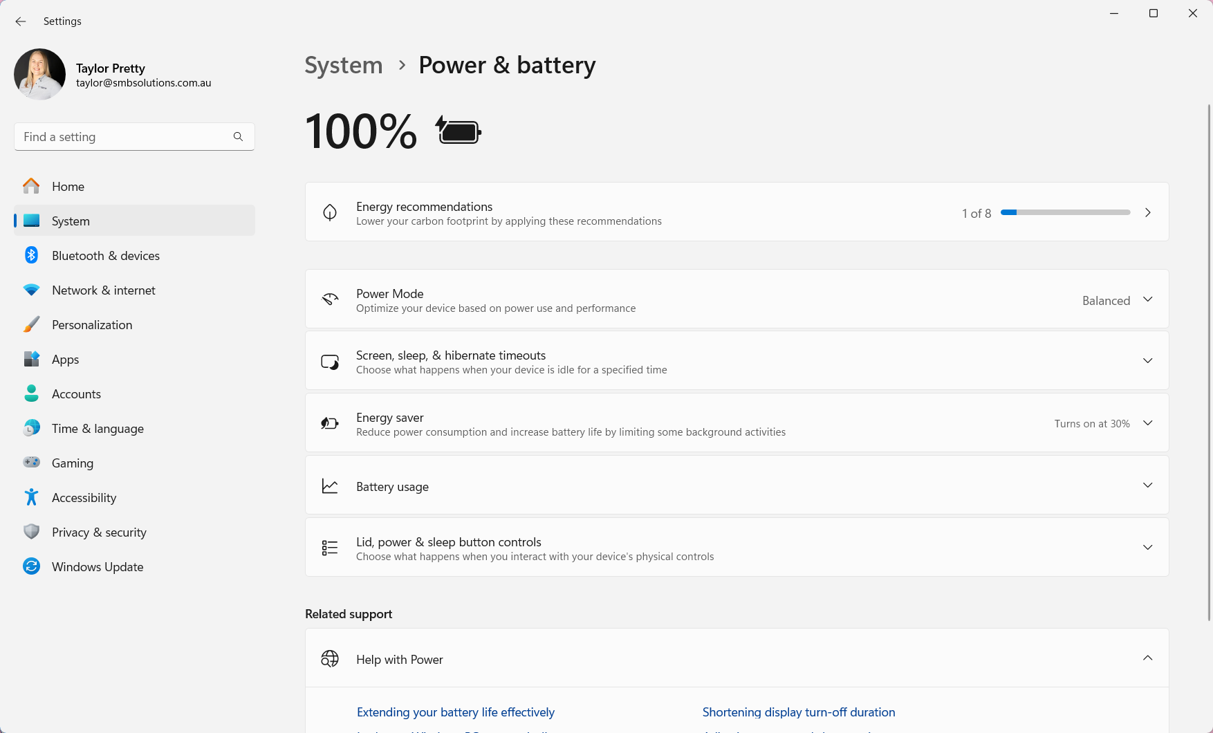Click the Bluetooth & devices icon
The width and height of the screenshot is (1213, 733).
pyautogui.click(x=31, y=255)
